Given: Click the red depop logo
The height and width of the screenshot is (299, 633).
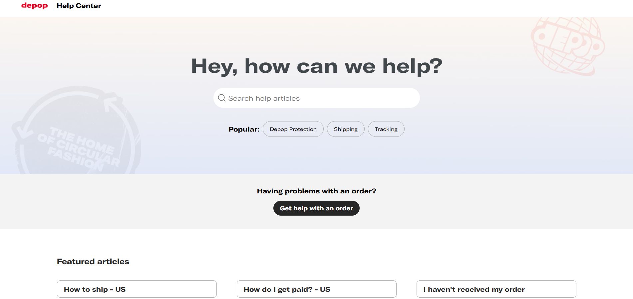Looking at the screenshot, I should pyautogui.click(x=34, y=6).
